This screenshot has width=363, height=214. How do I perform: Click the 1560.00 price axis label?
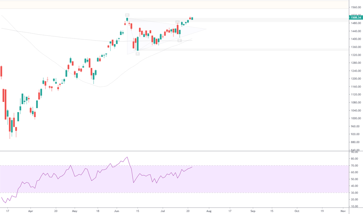pos(356,7)
